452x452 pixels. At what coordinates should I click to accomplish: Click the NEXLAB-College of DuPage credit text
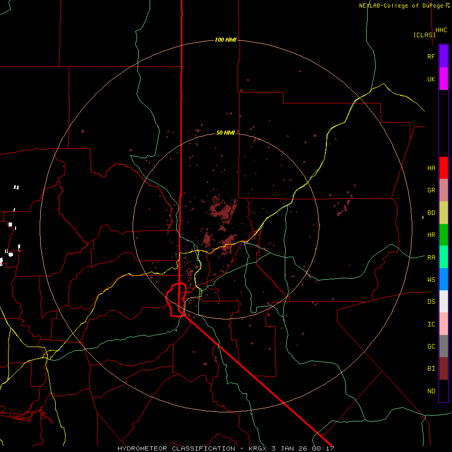(x=404, y=6)
